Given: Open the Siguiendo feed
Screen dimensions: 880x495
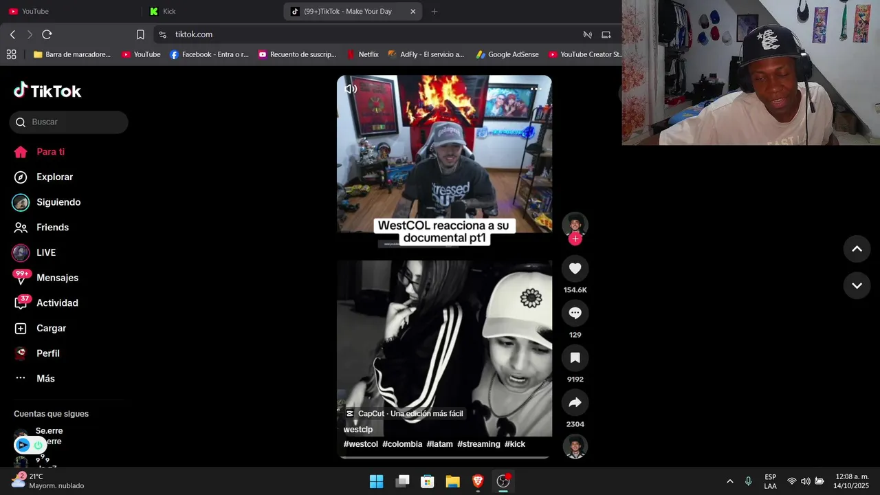Looking at the screenshot, I should (x=47, y=202).
